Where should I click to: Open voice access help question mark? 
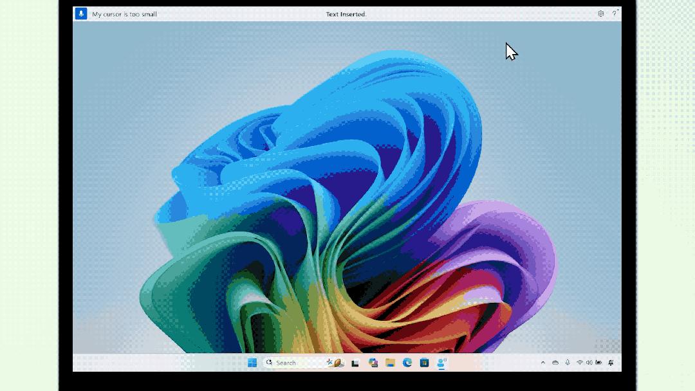tap(614, 14)
